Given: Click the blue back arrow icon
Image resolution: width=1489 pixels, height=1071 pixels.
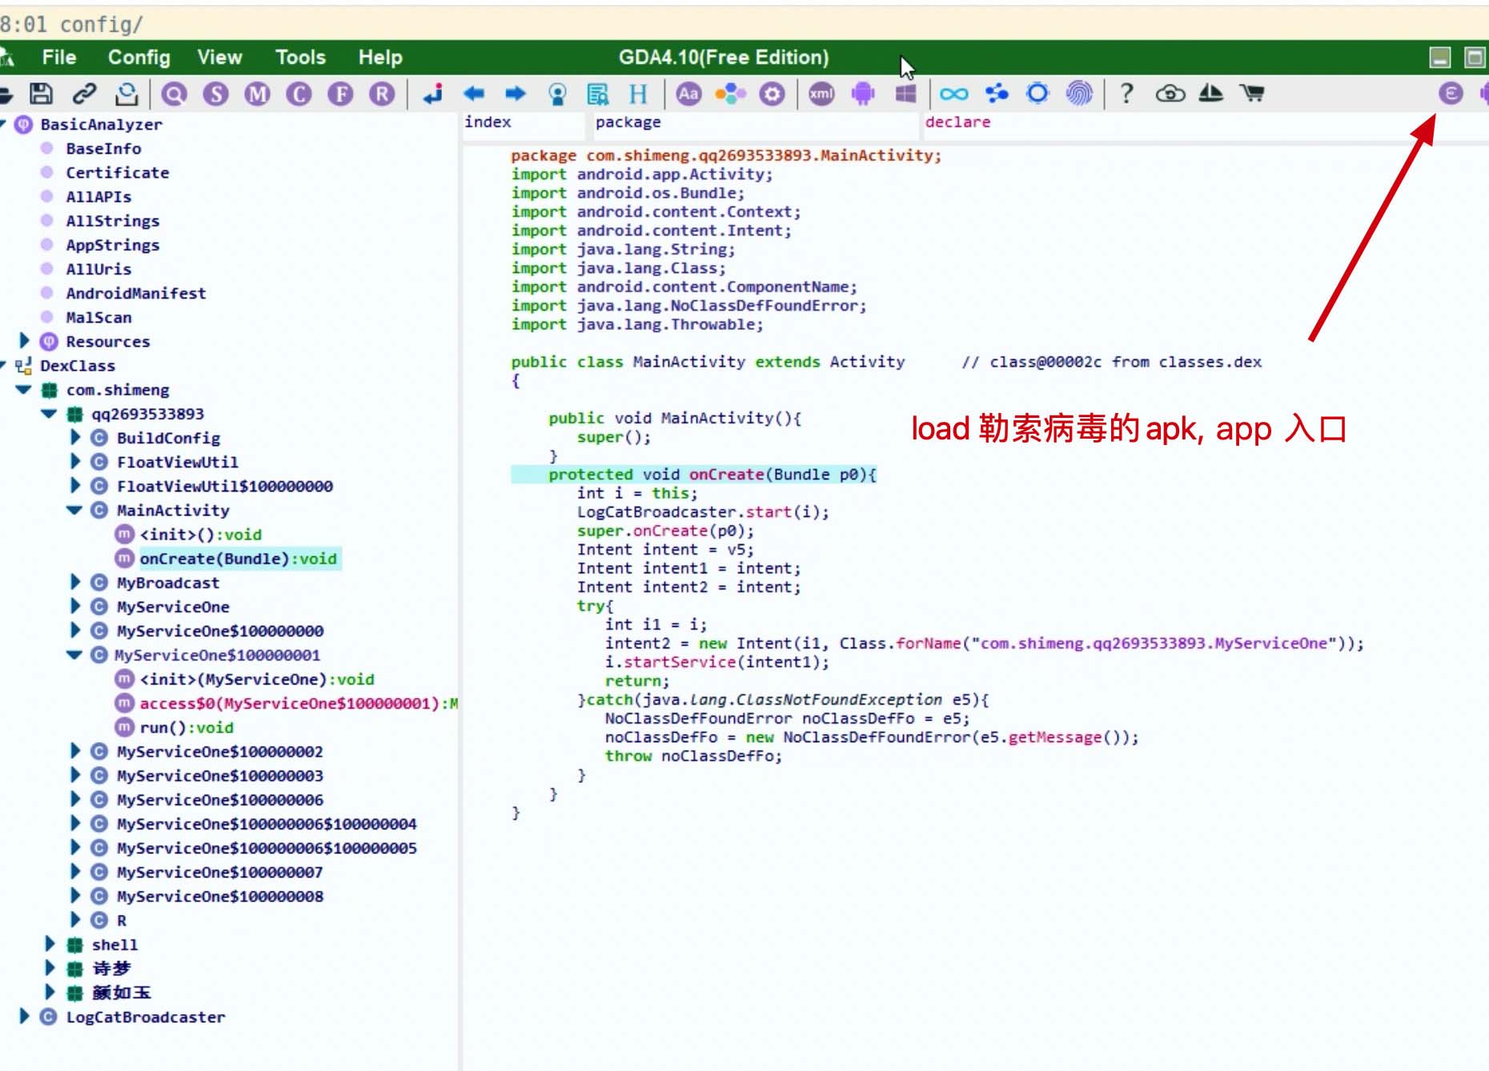Looking at the screenshot, I should 474,94.
